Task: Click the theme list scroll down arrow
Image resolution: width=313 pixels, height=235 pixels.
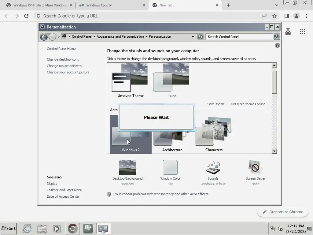Action: coord(274,151)
